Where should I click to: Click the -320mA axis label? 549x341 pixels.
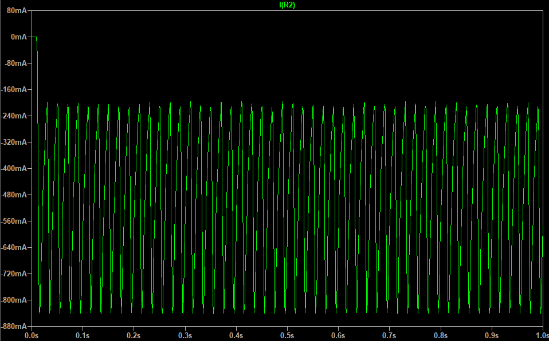point(14,142)
